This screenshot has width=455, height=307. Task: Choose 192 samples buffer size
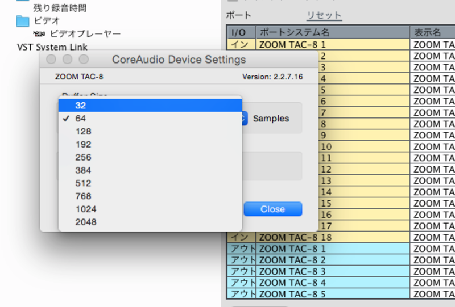[x=150, y=144]
